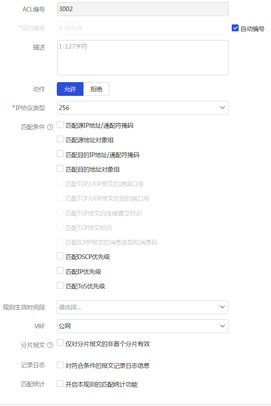Tick 匹配目的IP地址/通配符掩码 checkbox
271x406 pixels.
(x=60, y=154)
